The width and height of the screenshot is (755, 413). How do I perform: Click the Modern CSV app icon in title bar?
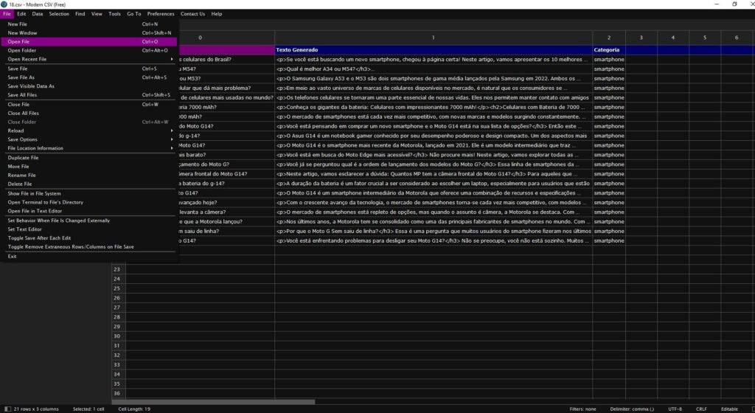pos(4,4)
